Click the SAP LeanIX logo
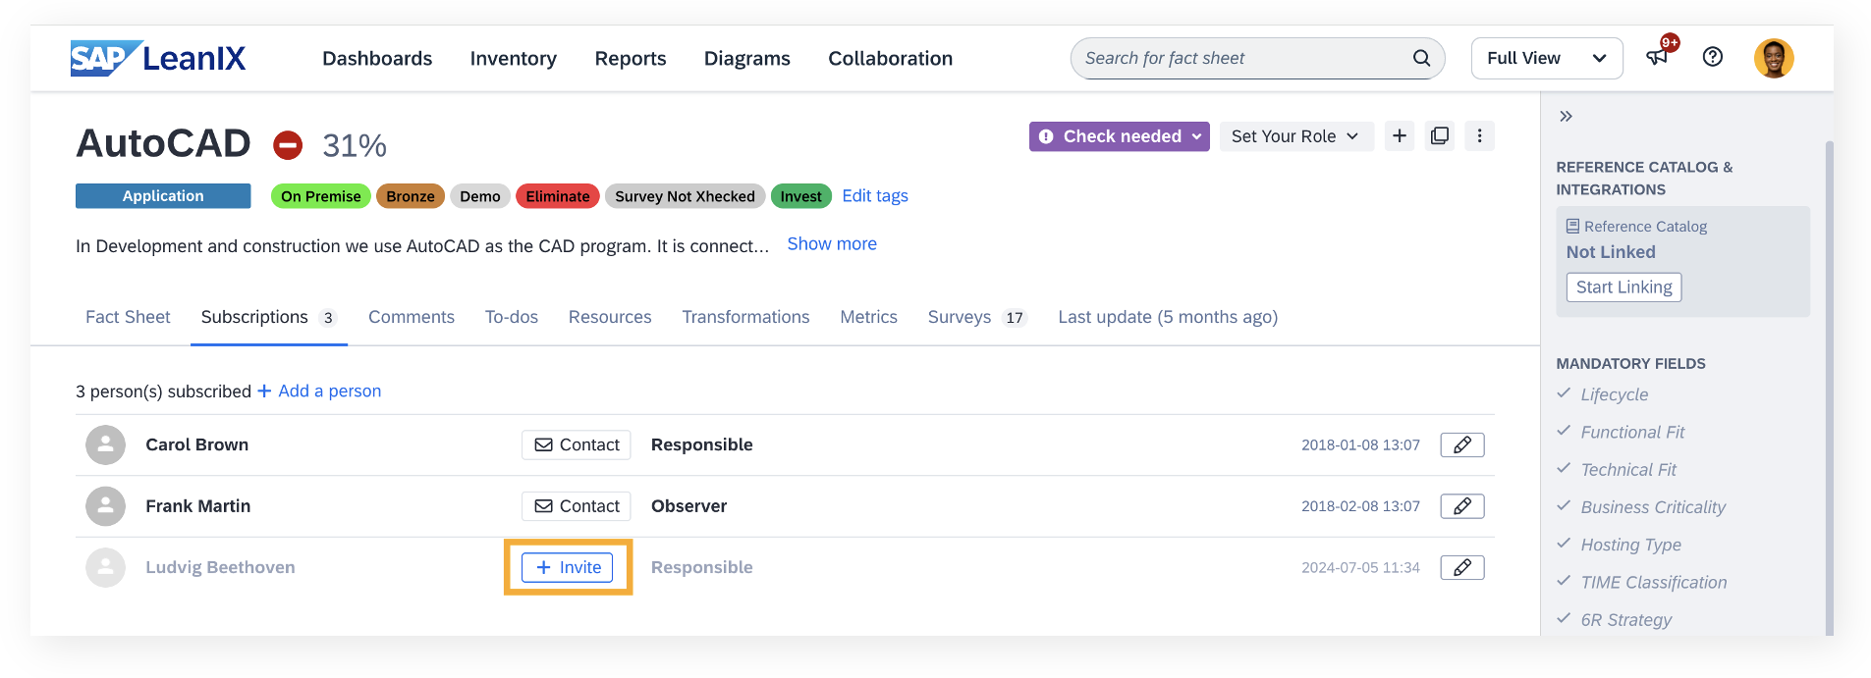Screen dimensions: 1871x678 point(158,58)
